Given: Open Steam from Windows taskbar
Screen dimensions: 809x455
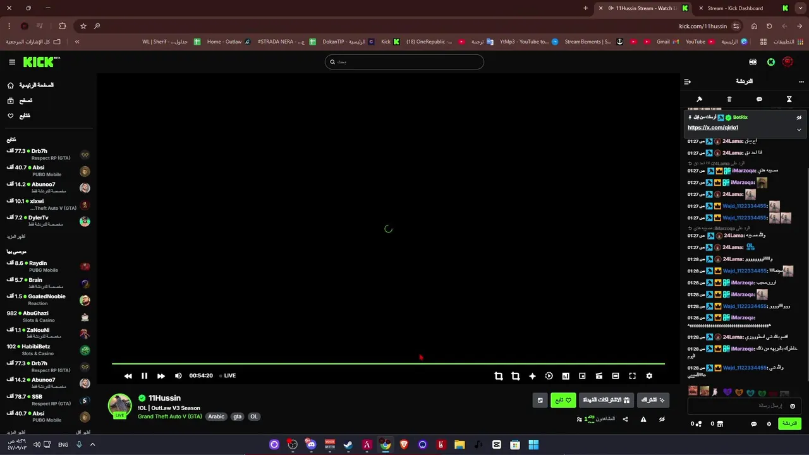Looking at the screenshot, I should tap(348, 445).
